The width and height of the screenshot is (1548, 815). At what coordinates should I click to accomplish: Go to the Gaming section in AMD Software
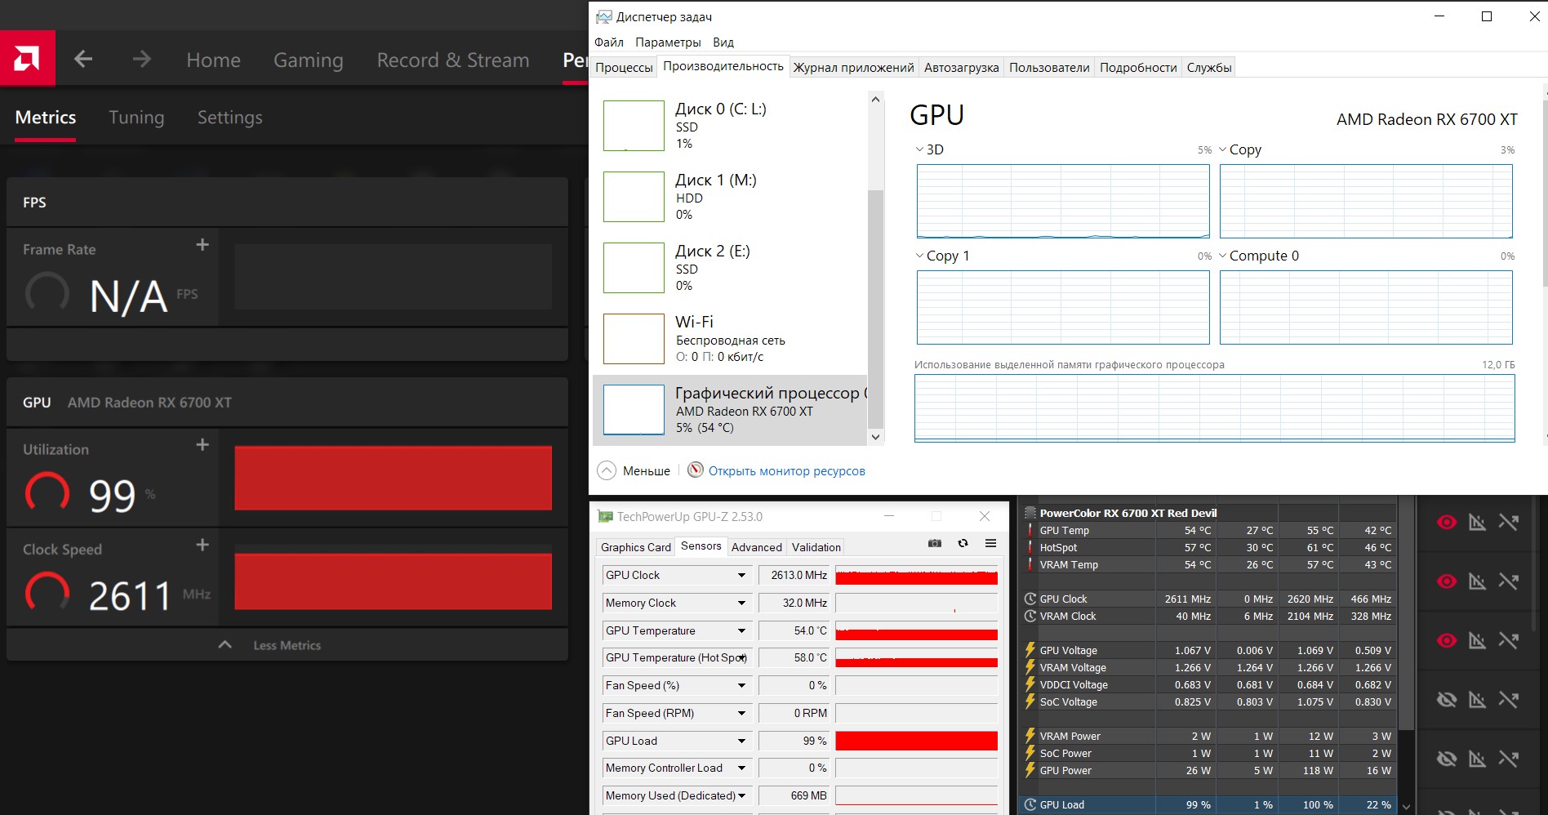[309, 60]
